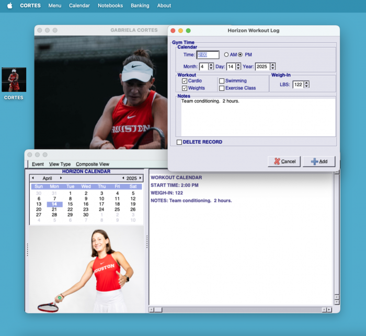Advance to next month after April

point(61,178)
